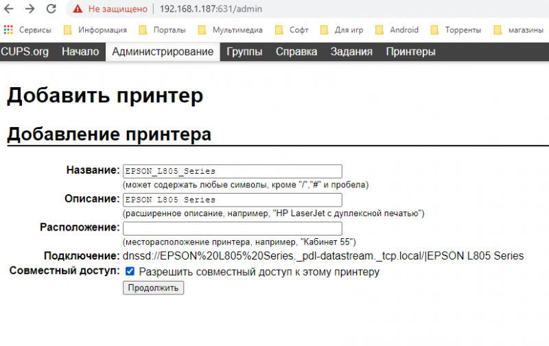Viewport: 549px width, 346px height.
Task: Open the Информация bookmark folder
Action: pyautogui.click(x=95, y=30)
